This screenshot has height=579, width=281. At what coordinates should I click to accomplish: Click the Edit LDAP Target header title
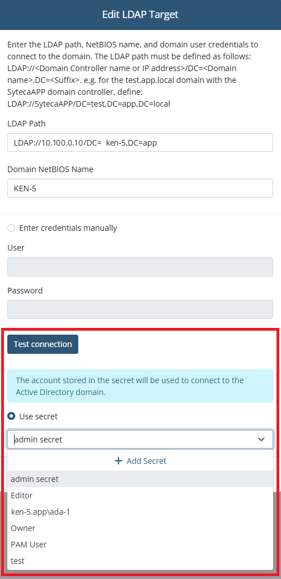[140, 15]
